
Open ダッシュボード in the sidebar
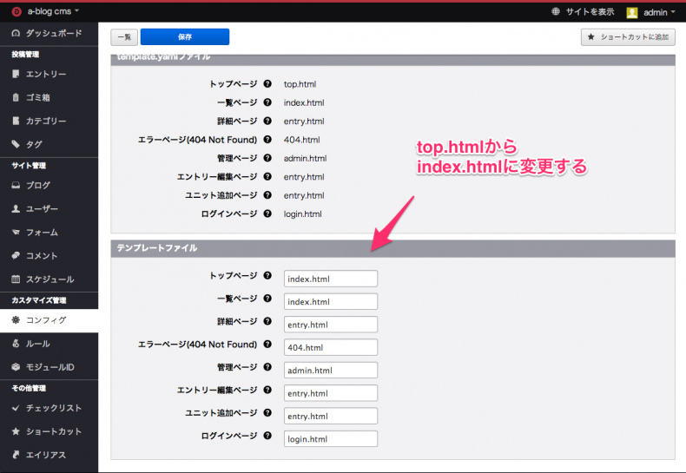53,33
